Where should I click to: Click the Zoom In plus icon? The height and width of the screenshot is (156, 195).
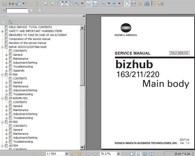coord(114,3)
